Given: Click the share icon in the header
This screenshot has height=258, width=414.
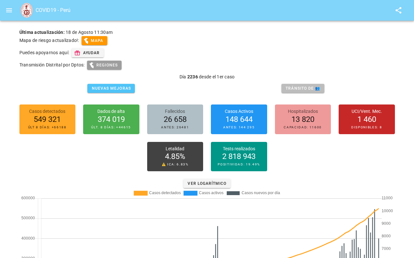Looking at the screenshot, I should coord(398,10).
